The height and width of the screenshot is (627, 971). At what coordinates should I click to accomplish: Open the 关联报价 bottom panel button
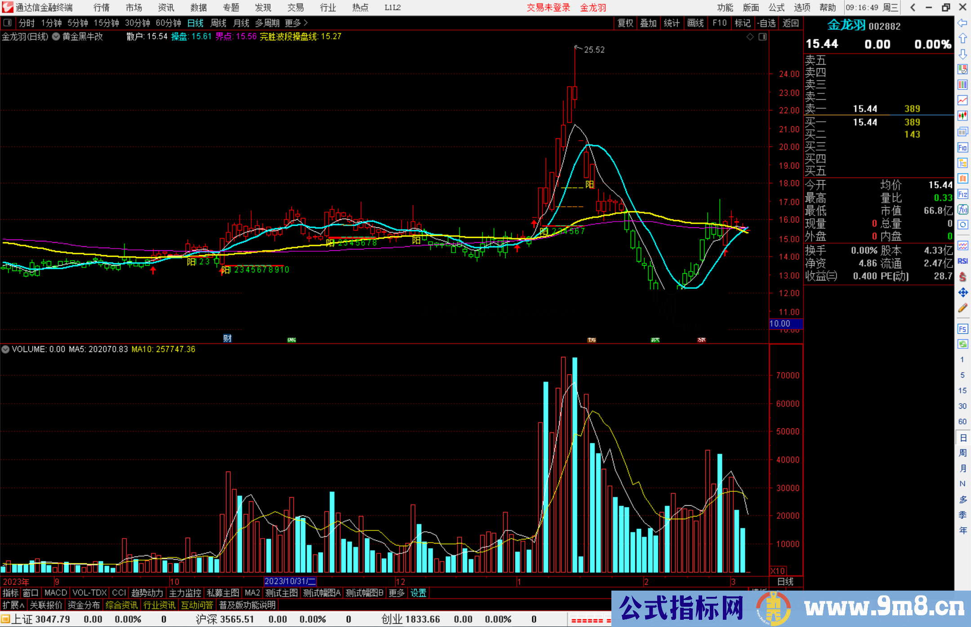[x=46, y=605]
